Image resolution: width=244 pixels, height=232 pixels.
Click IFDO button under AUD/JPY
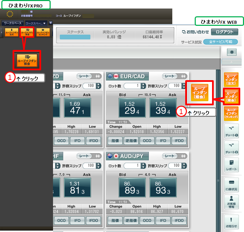179,220
